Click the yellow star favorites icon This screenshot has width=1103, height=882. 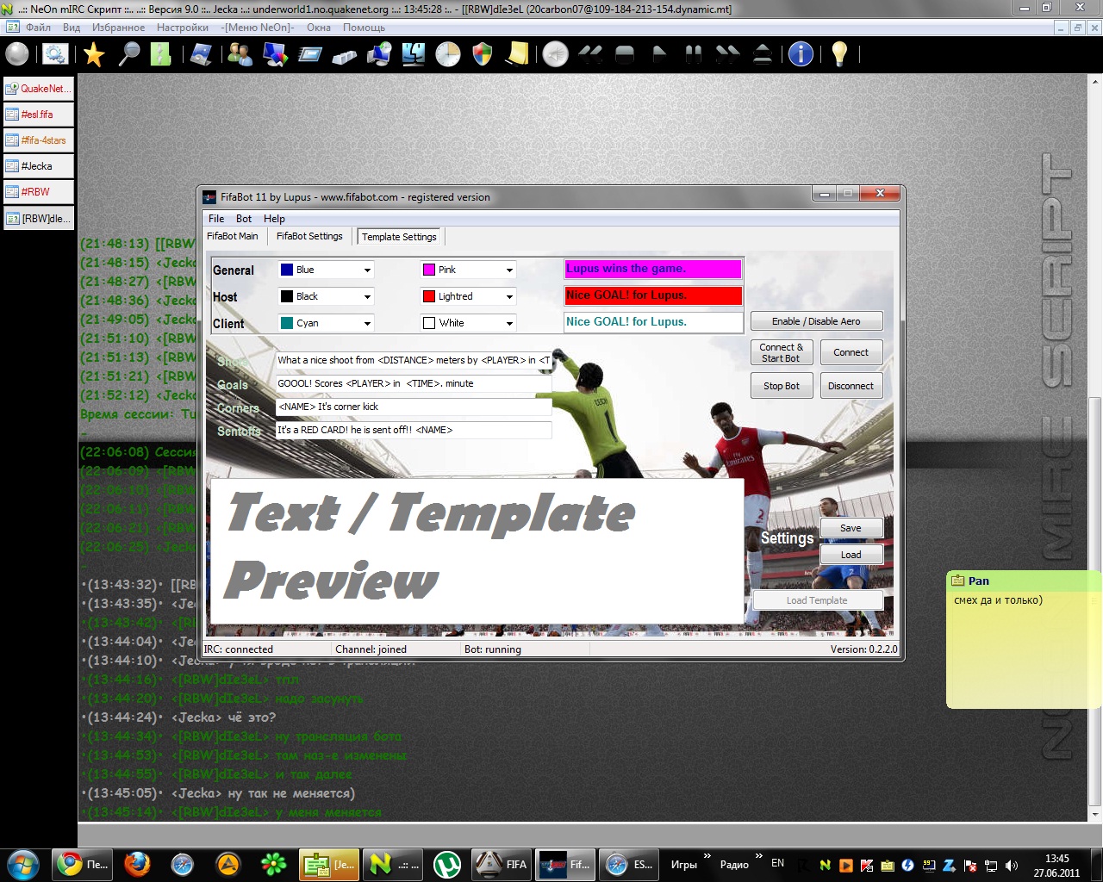click(x=94, y=54)
